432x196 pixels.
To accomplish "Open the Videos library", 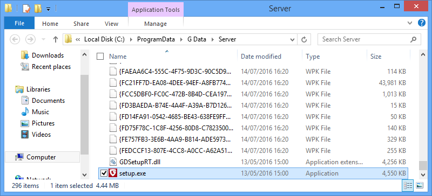I will tap(42, 135).
